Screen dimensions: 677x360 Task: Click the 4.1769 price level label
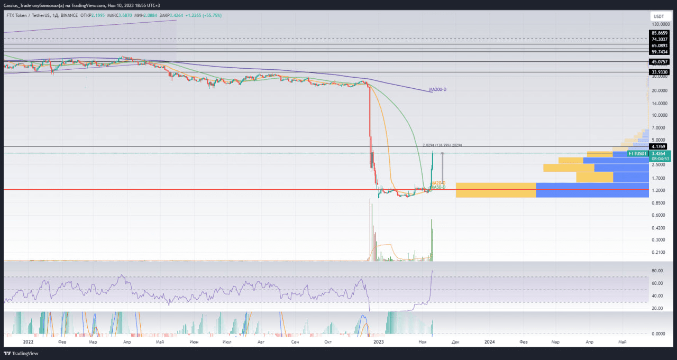[x=660, y=146]
